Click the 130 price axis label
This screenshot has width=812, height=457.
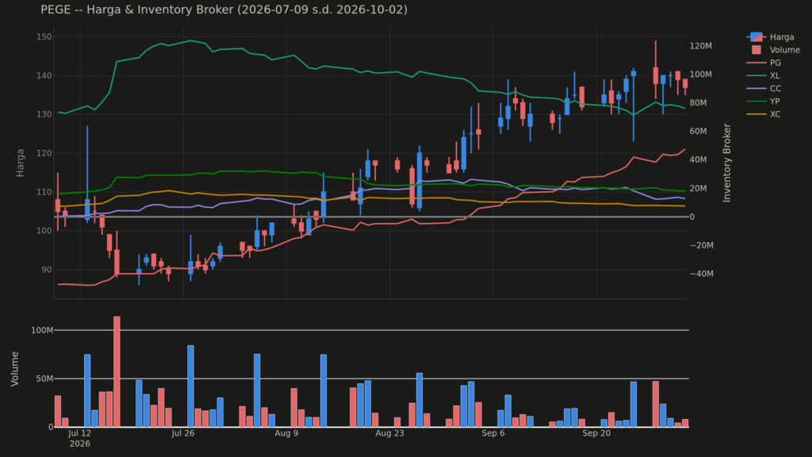coord(44,114)
